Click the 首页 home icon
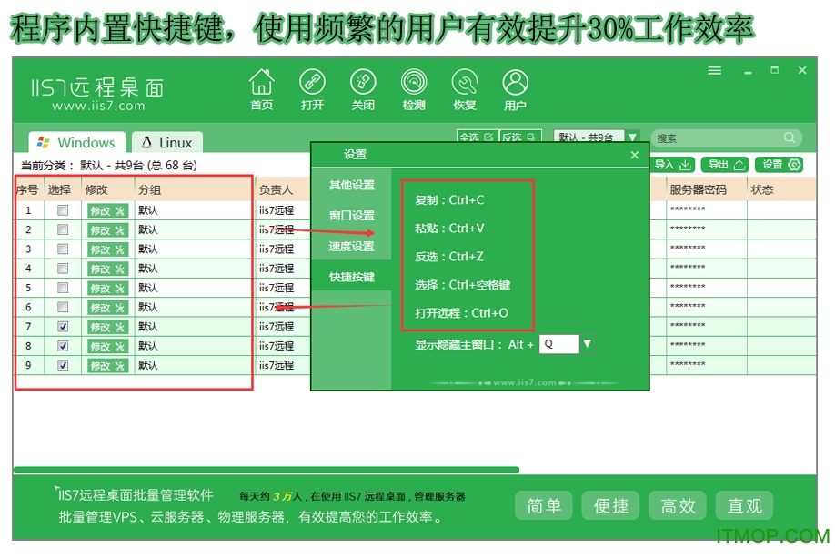835x559 pixels. click(x=261, y=84)
